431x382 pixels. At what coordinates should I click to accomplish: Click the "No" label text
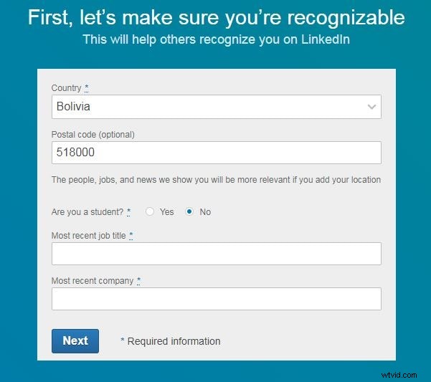[205, 212]
